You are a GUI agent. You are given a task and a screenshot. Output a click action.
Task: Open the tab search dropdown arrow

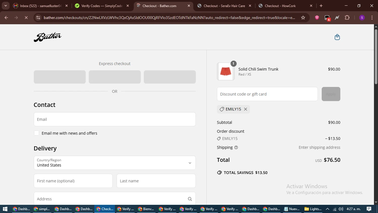tap(6, 6)
